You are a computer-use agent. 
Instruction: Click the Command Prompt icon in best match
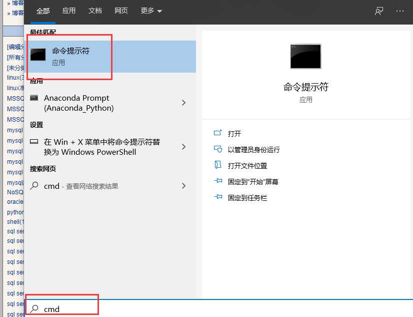(x=38, y=55)
